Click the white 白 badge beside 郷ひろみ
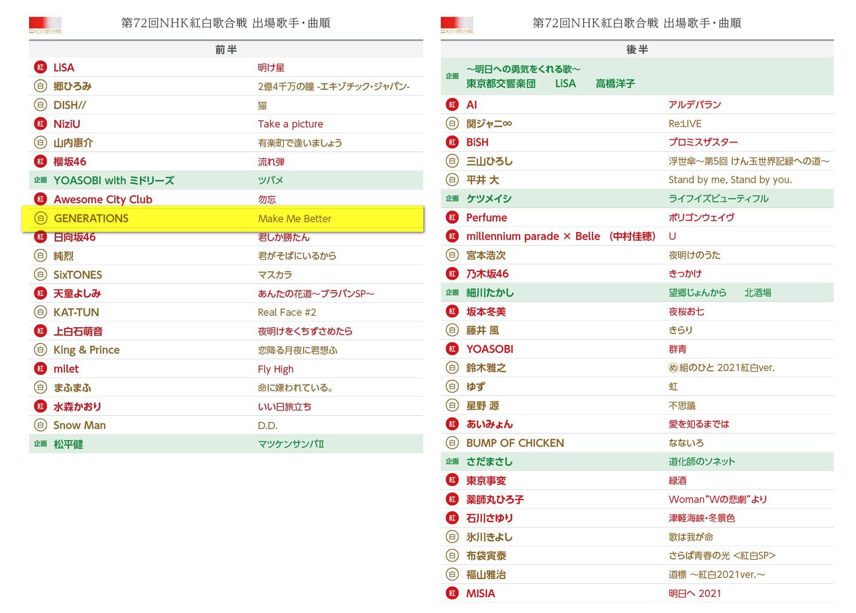This screenshot has height=613, width=856. (x=40, y=86)
